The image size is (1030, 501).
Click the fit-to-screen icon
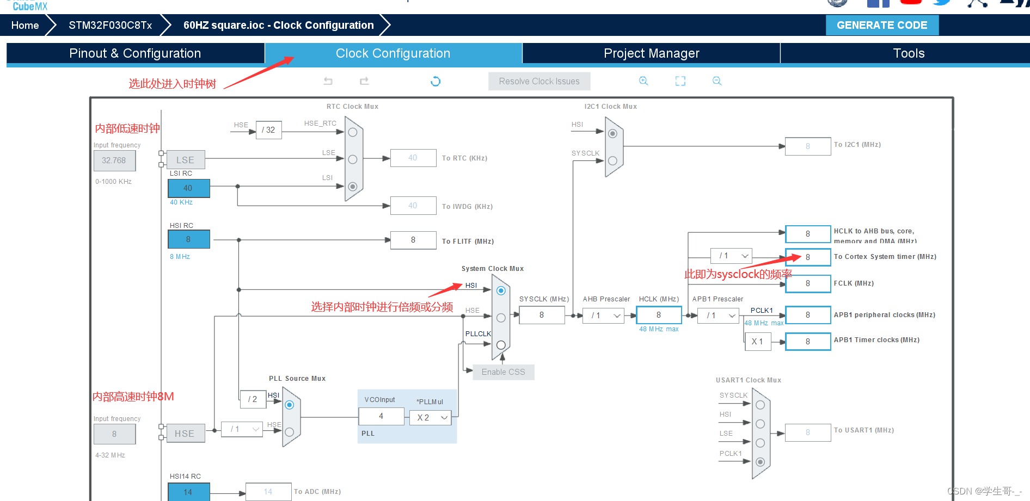[680, 81]
